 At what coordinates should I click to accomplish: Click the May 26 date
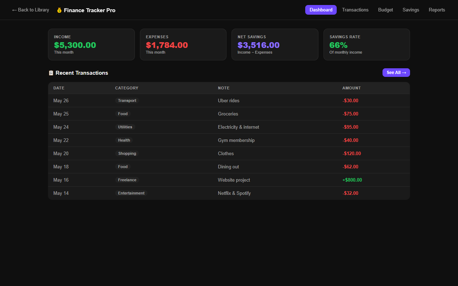pyautogui.click(x=61, y=100)
